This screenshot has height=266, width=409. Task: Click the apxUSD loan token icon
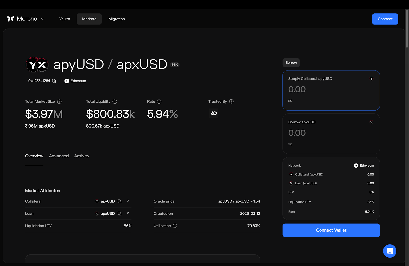pos(97,214)
